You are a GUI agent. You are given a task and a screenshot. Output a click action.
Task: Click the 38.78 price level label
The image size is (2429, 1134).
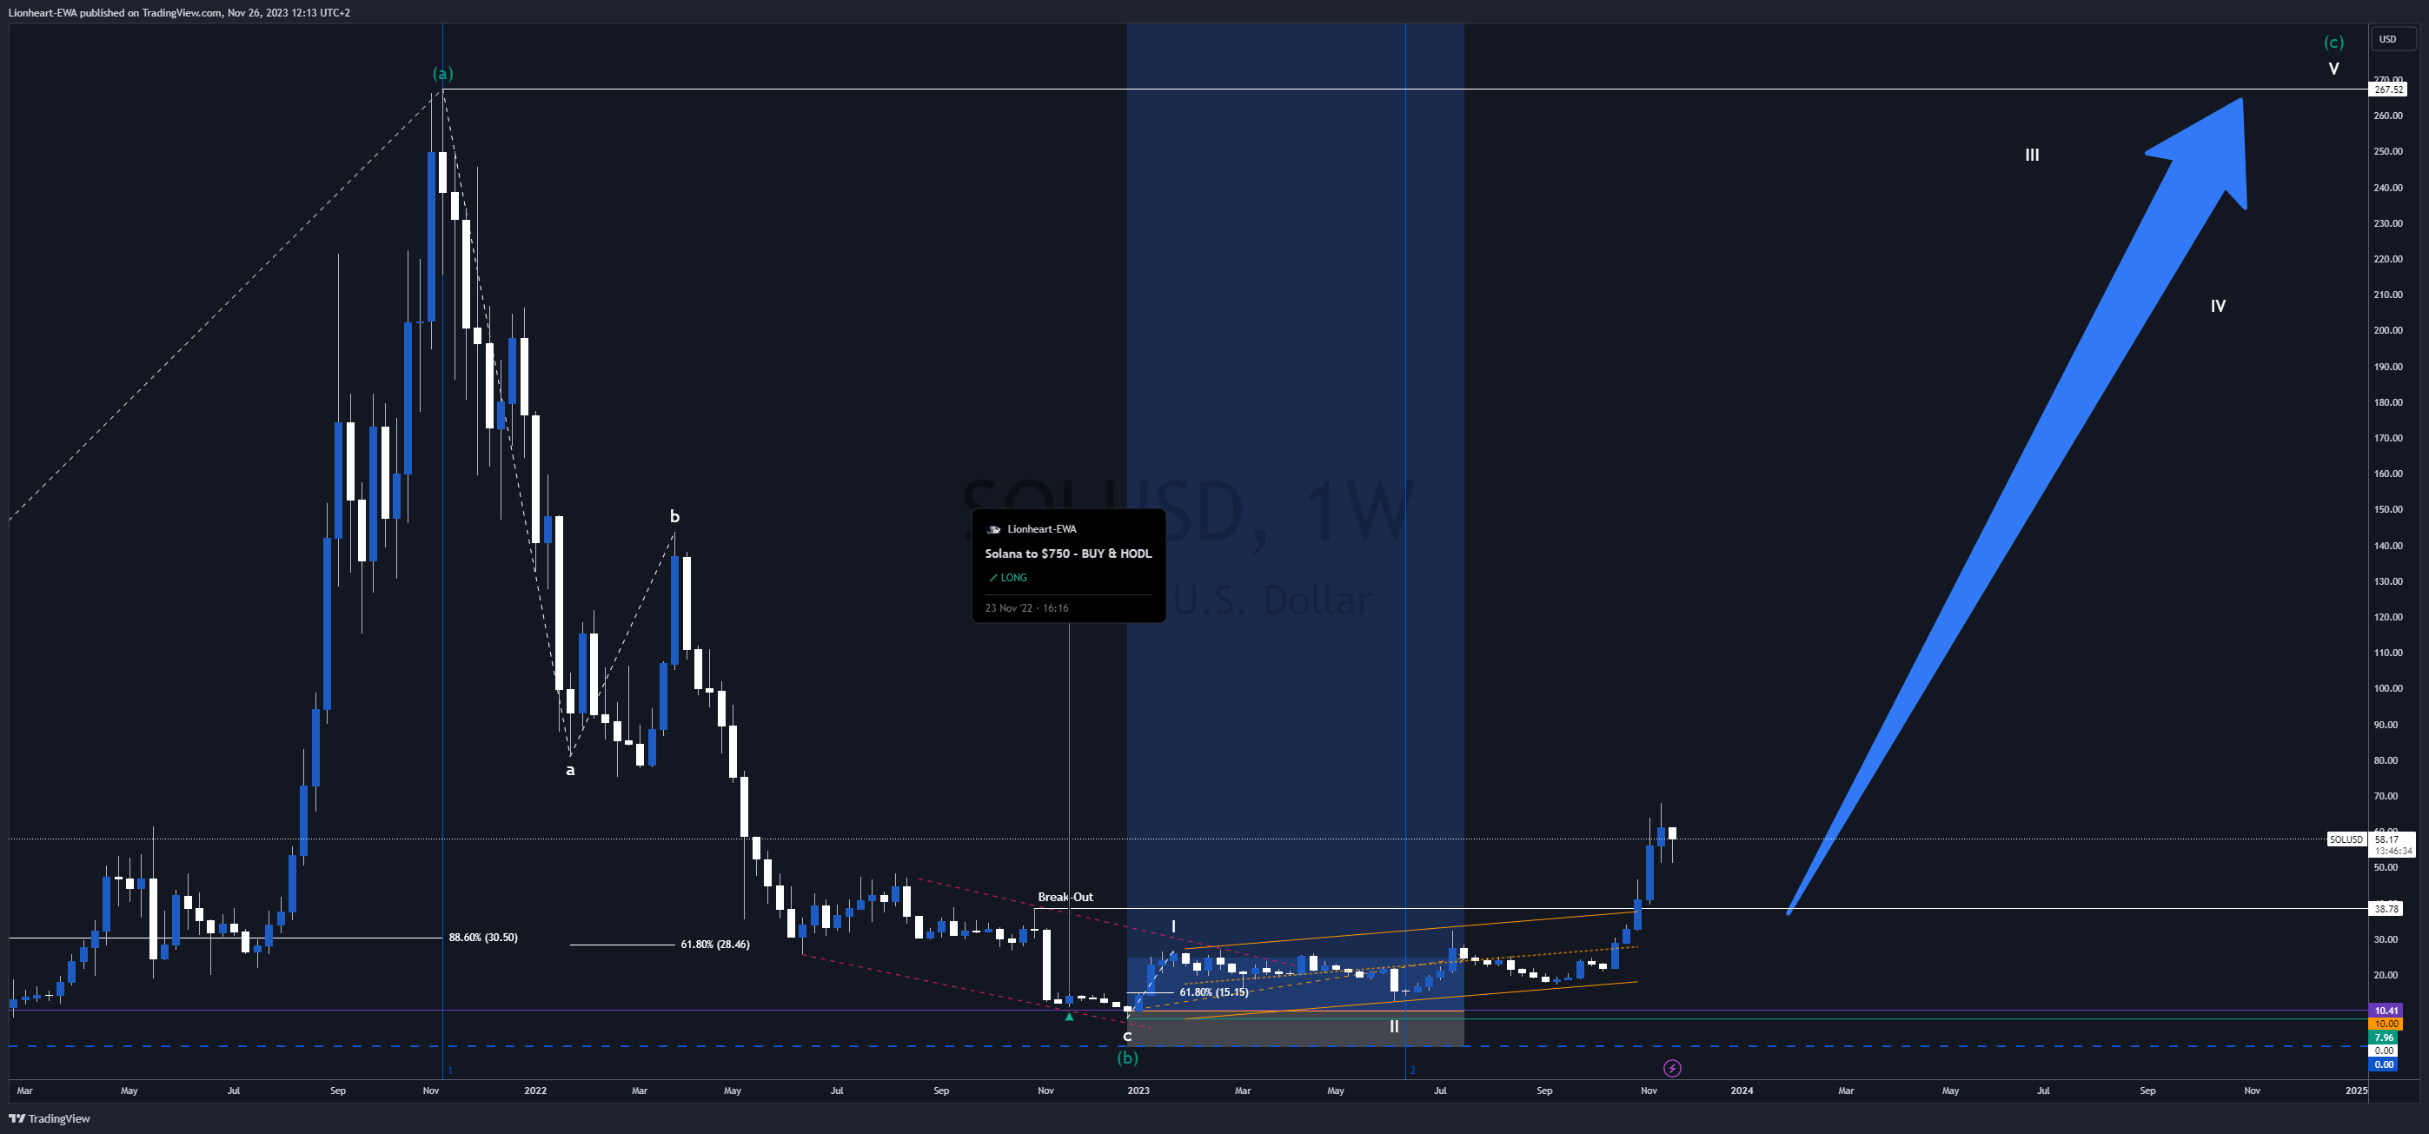[x=2386, y=909]
